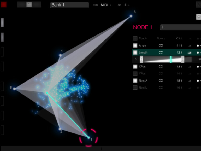Click the CC number 15 stepper in Next A row
The image size is (201, 151).
coord(180,80)
